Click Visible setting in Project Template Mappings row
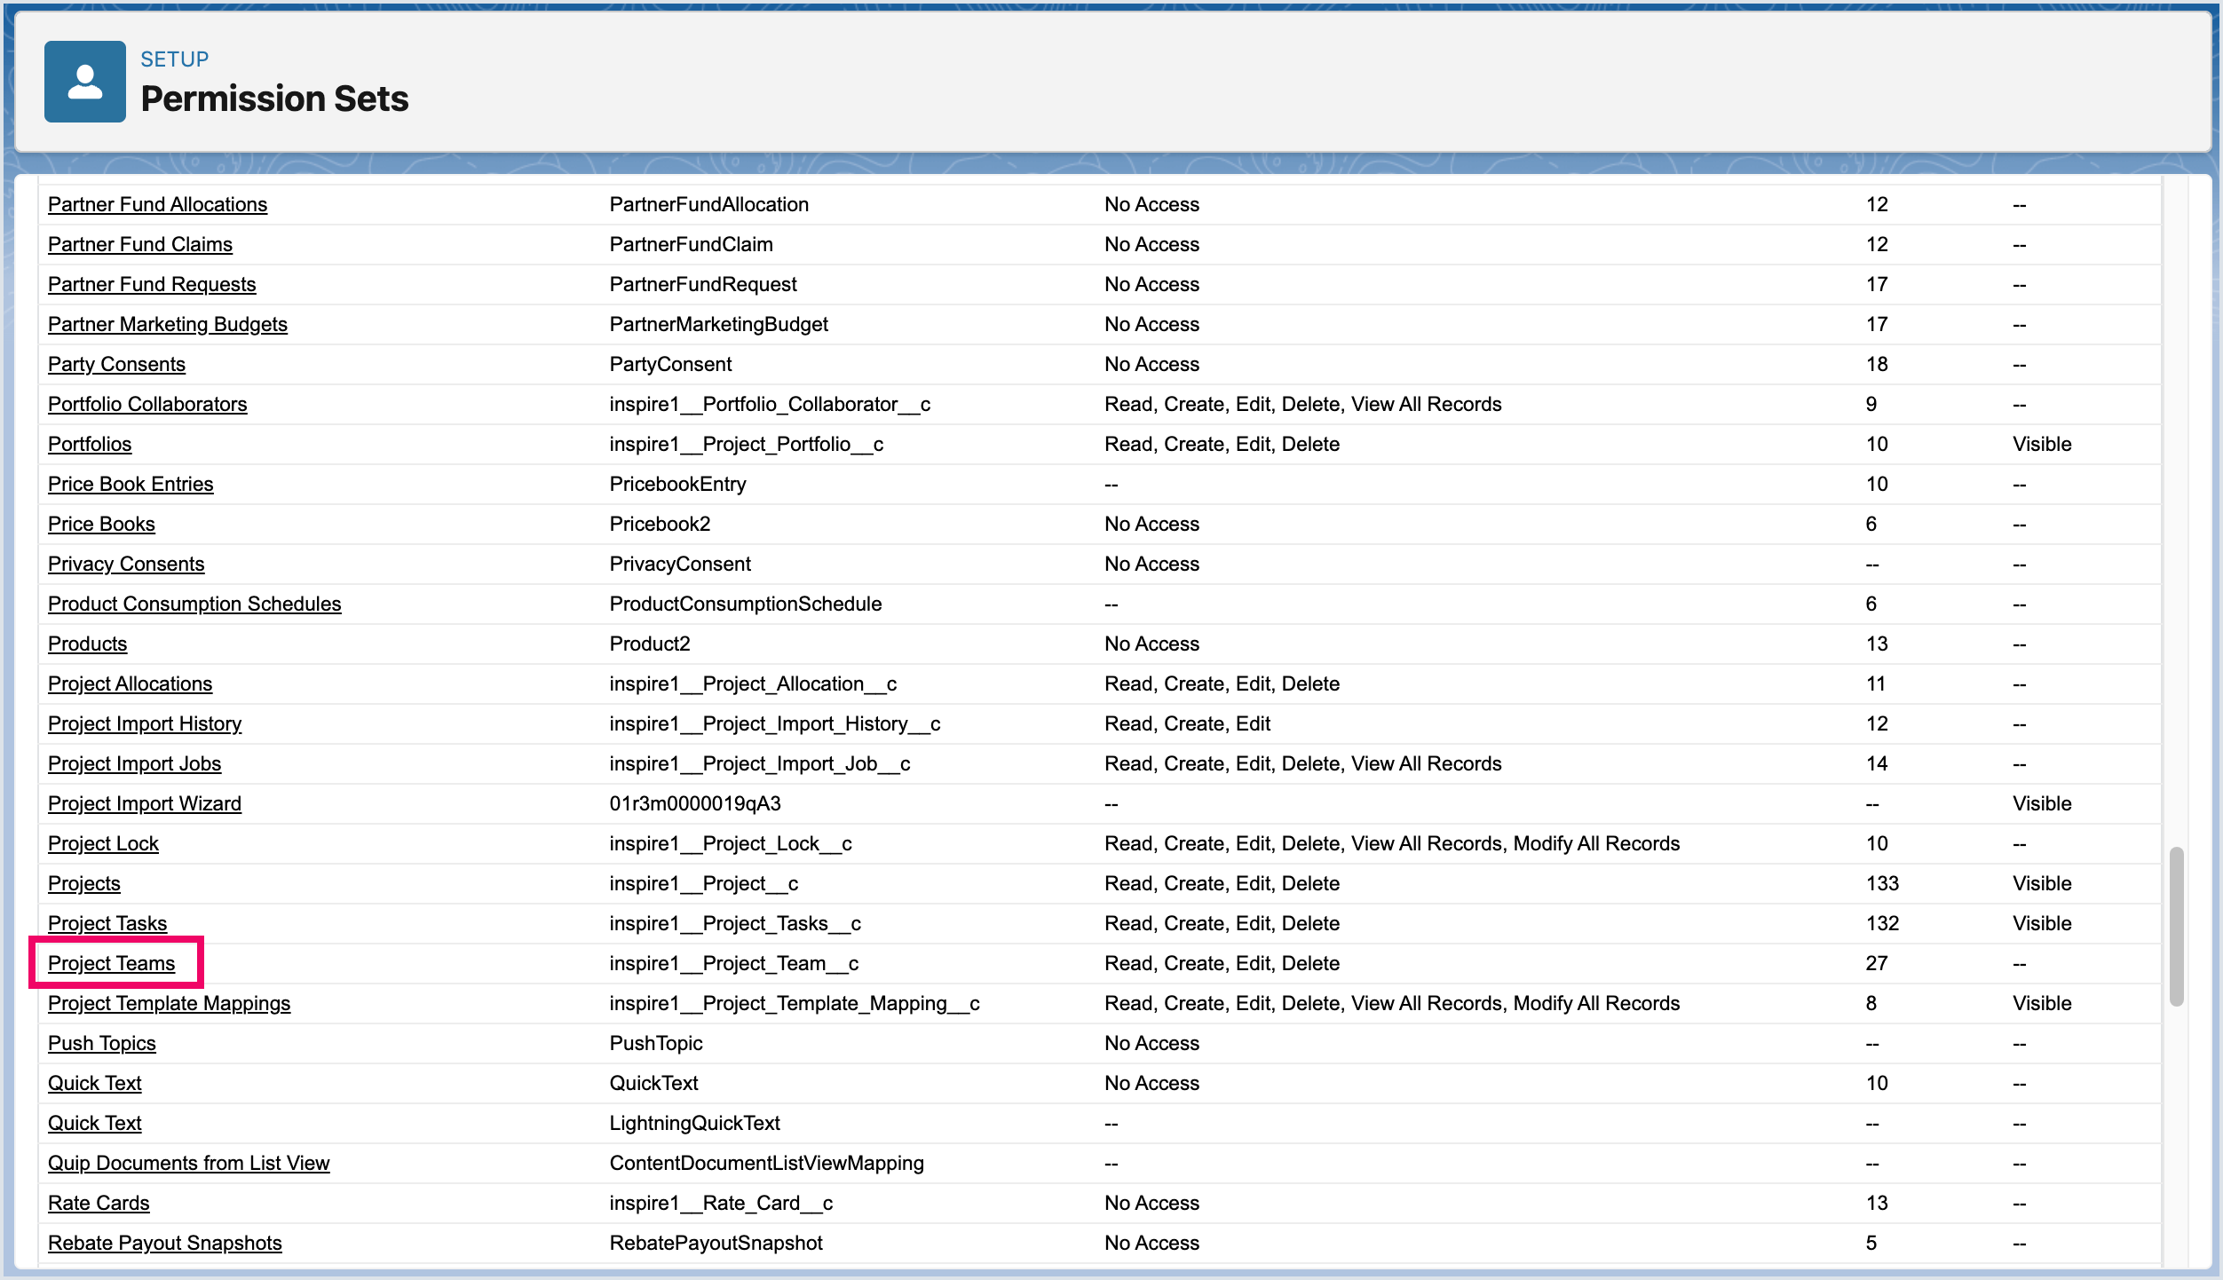This screenshot has height=1280, width=2223. (x=2042, y=1003)
